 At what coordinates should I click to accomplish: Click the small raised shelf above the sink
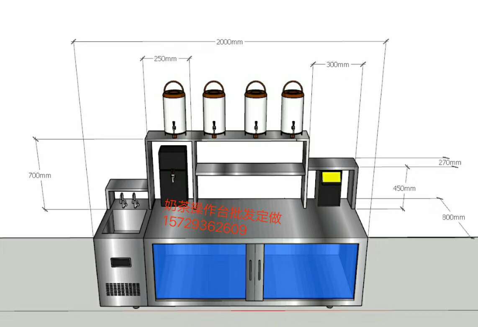[x=126, y=186]
